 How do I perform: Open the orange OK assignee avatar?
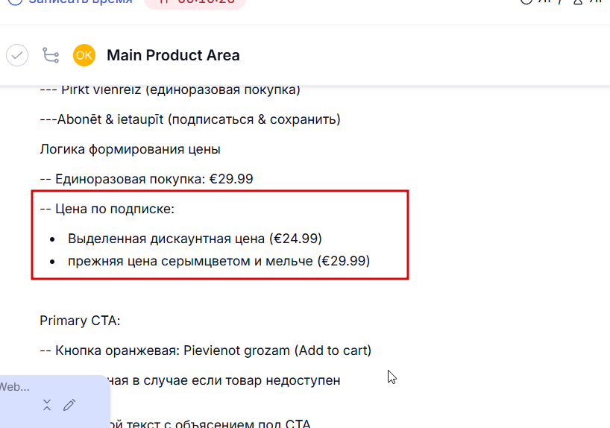pyautogui.click(x=84, y=55)
